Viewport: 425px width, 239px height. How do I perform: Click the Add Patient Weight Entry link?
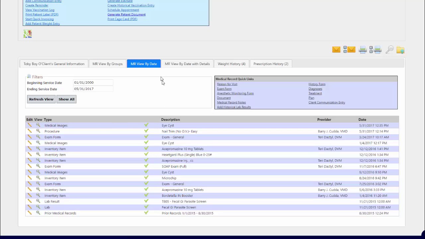[42, 24]
